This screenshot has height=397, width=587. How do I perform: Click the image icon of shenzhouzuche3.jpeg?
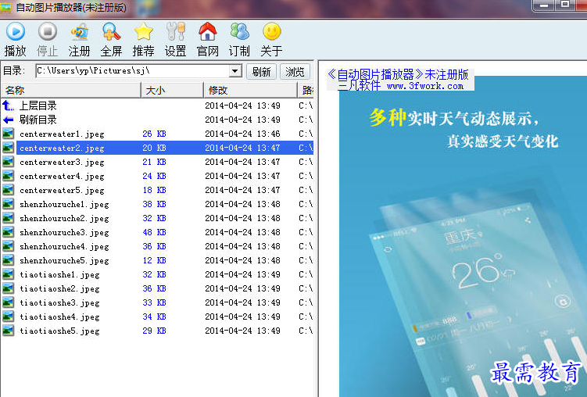(9, 232)
